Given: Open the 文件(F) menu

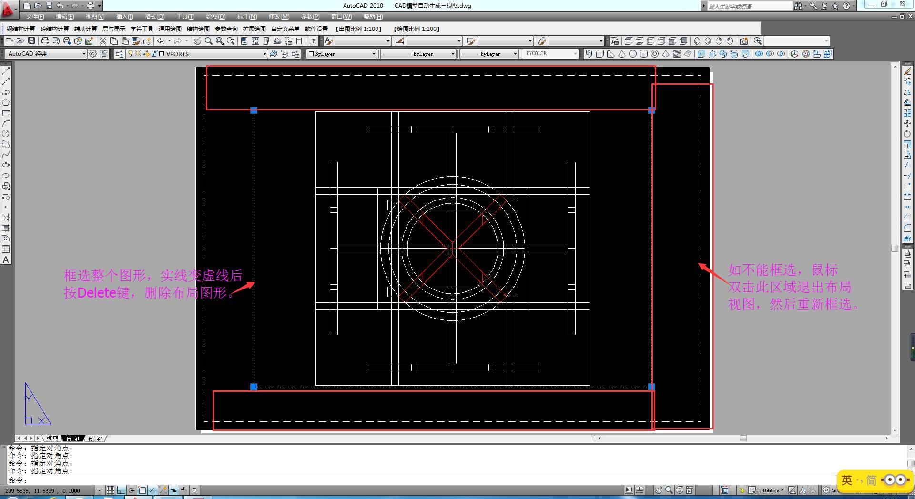Looking at the screenshot, I should pyautogui.click(x=35, y=17).
